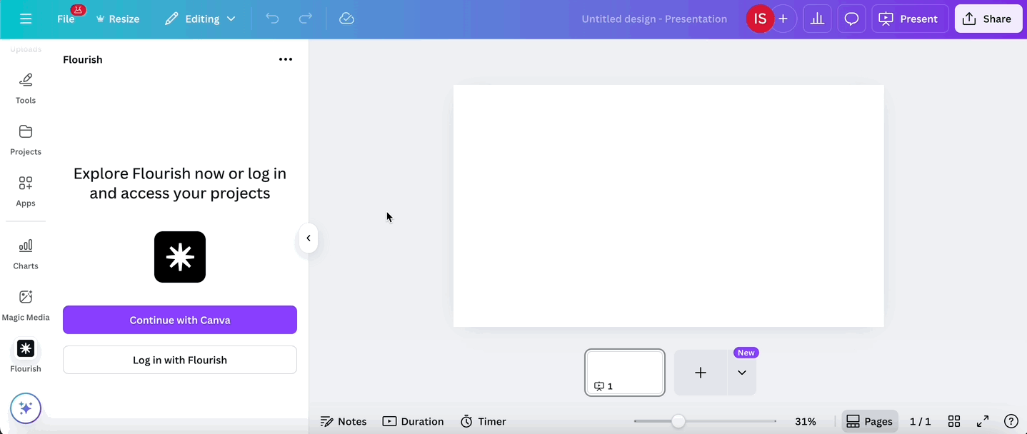Start presentation with Present button

(x=910, y=19)
